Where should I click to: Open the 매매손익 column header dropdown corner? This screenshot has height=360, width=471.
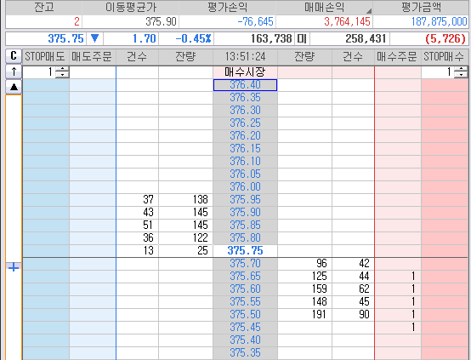[369, 11]
